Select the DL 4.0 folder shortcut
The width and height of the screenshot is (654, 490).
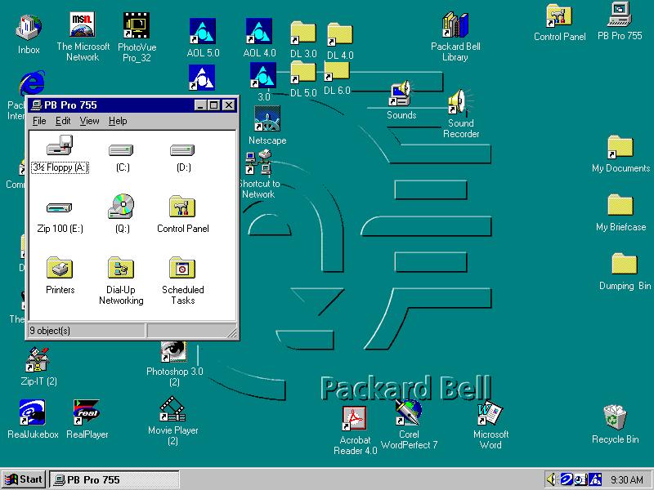tap(340, 33)
